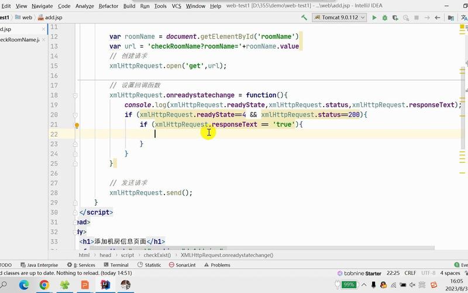468x293 pixels.
Task: Open the Terminal tool window
Action: (116, 265)
